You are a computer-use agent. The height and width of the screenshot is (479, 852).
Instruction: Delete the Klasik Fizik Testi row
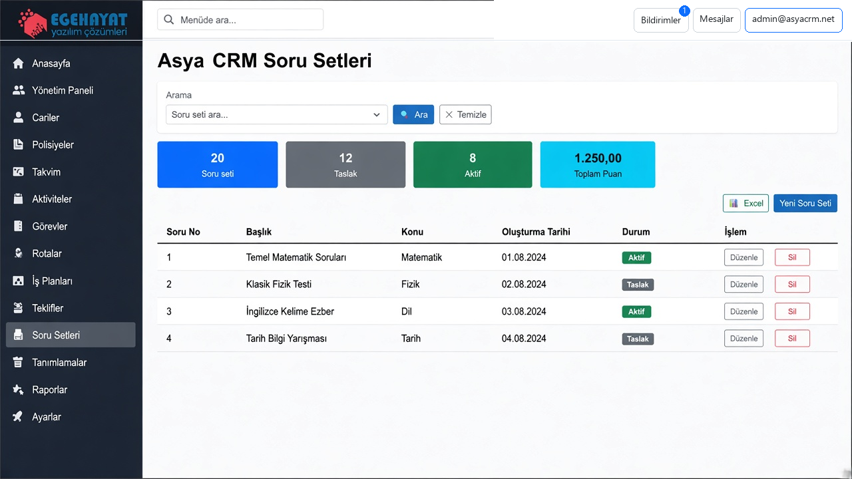(792, 284)
